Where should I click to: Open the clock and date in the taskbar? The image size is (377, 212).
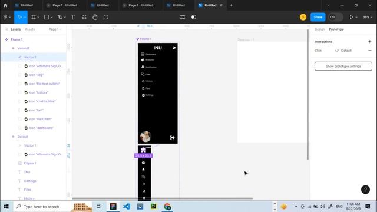tap(353, 207)
